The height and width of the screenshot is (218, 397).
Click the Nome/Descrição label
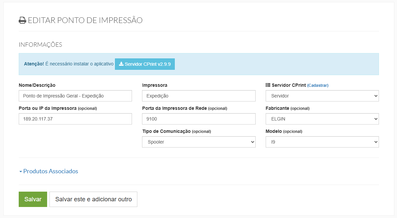click(37, 85)
